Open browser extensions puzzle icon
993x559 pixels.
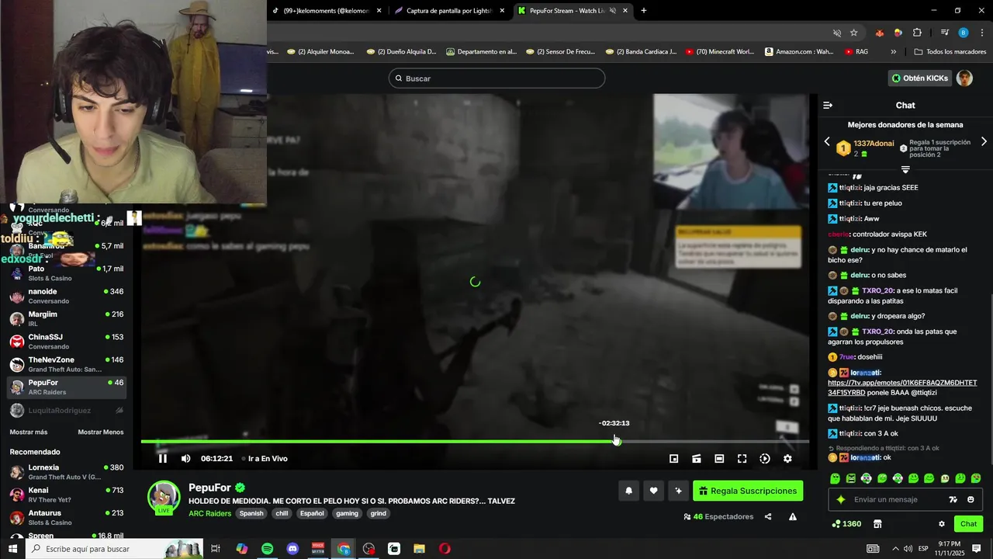pos(917,33)
